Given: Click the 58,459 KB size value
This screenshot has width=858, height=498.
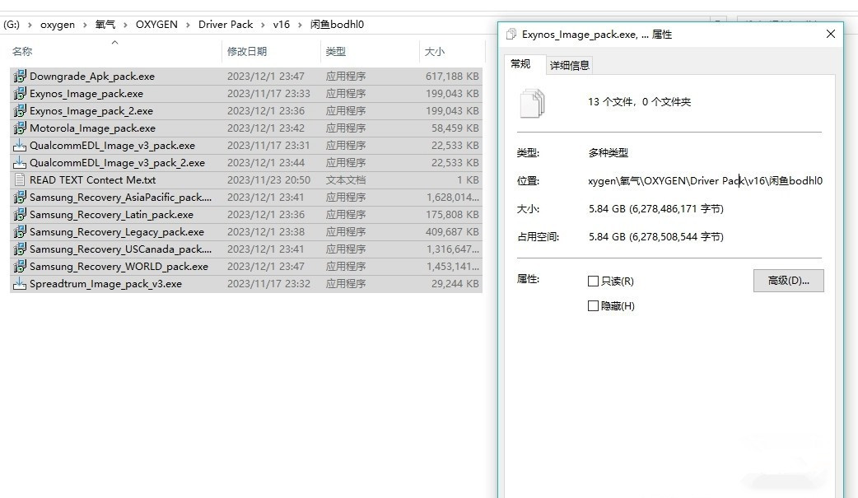Looking at the screenshot, I should click(455, 128).
